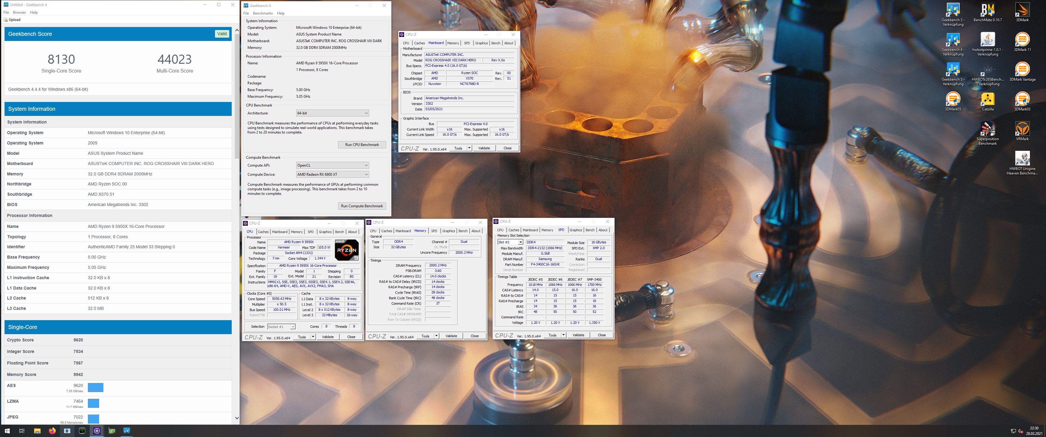This screenshot has width=1046, height=437.
Task: Open the Slot #2 dropdown in CPU-Z SPD window
Action: [x=510, y=242]
